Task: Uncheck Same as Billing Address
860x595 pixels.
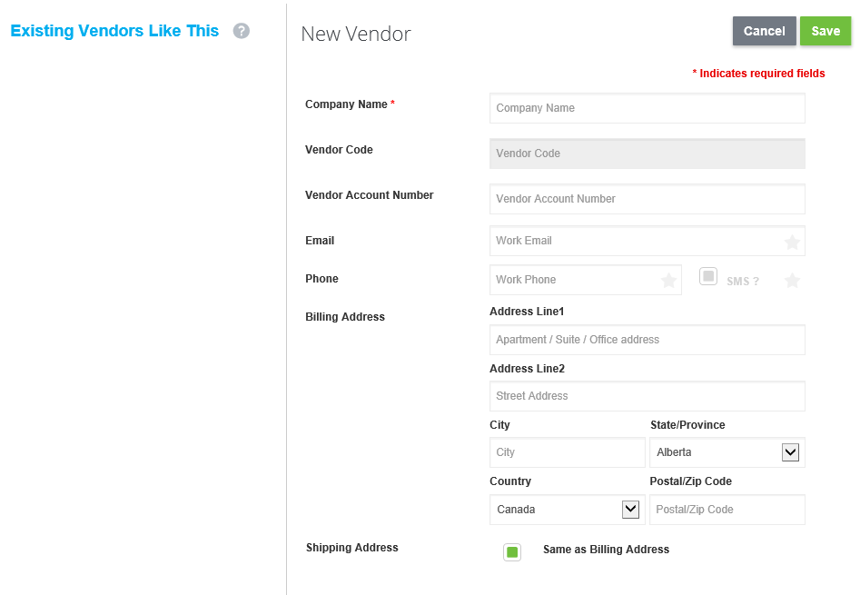Action: coord(512,552)
